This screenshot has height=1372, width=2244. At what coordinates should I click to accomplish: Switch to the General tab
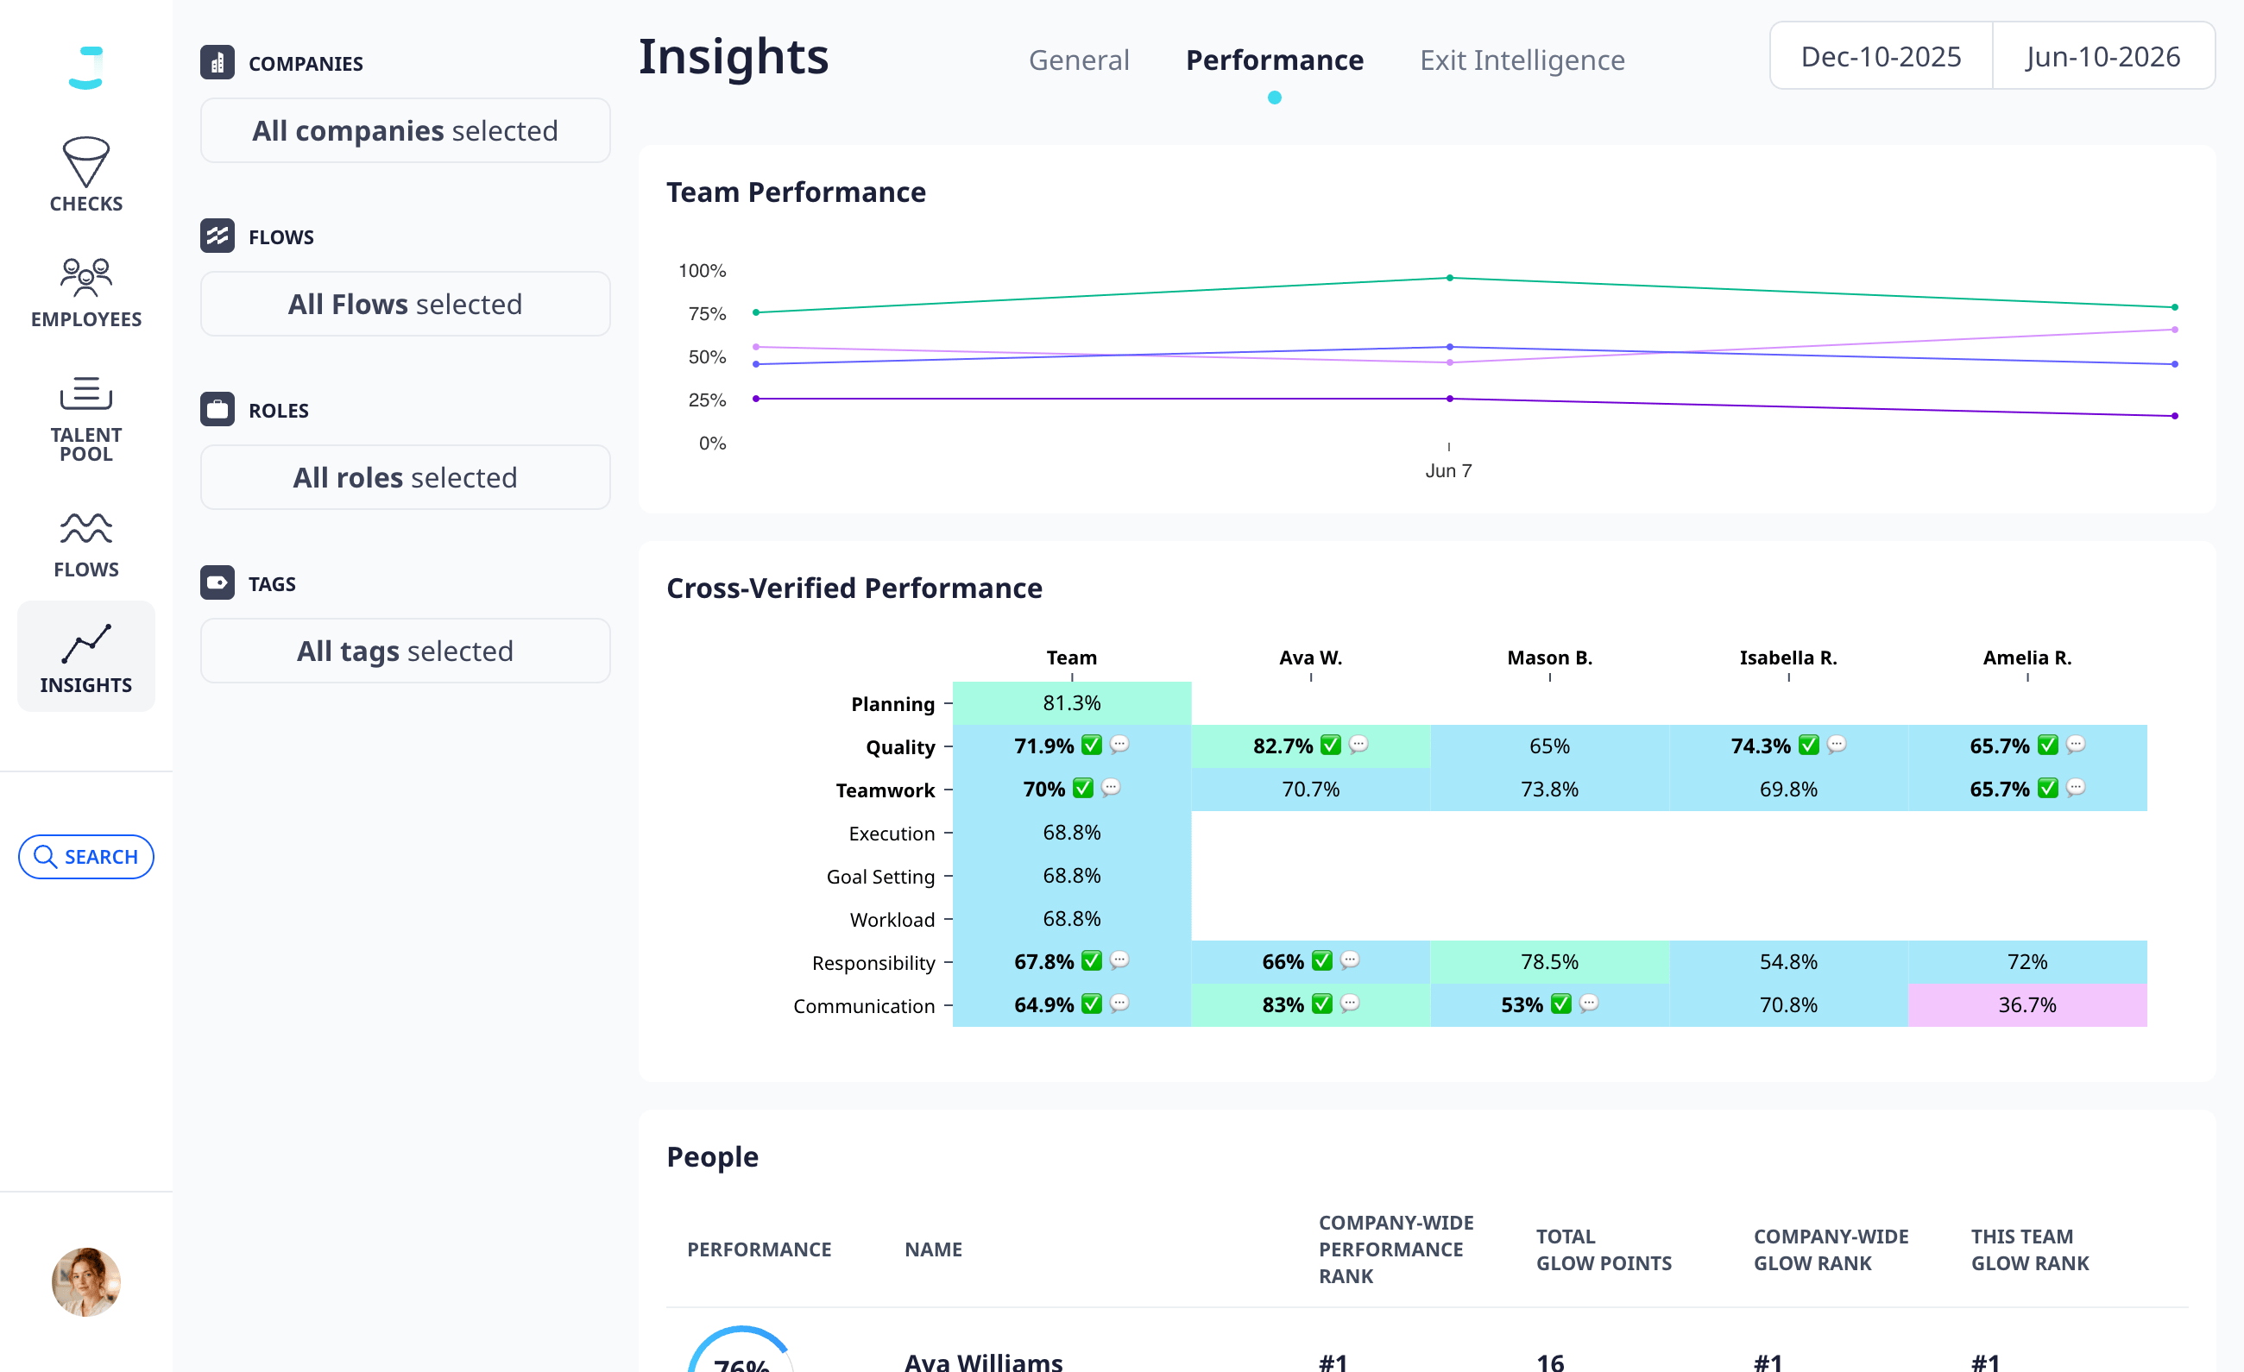pyautogui.click(x=1079, y=60)
